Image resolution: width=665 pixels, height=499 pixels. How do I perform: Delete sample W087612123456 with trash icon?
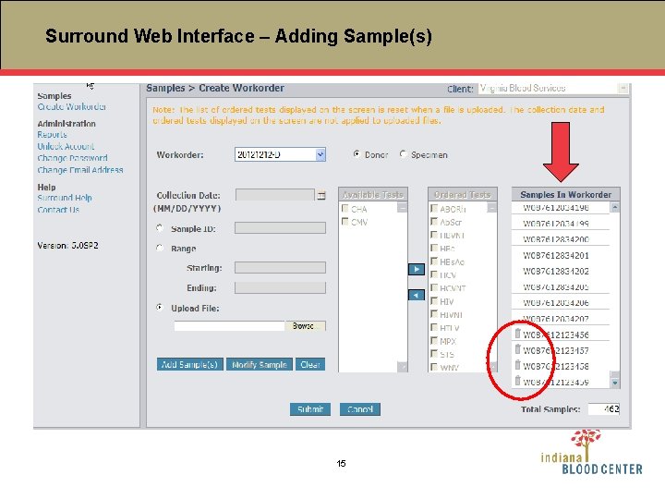tap(517, 334)
